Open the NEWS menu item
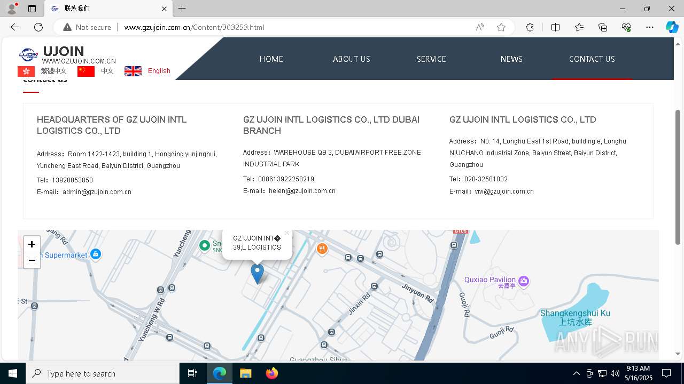 pyautogui.click(x=511, y=59)
